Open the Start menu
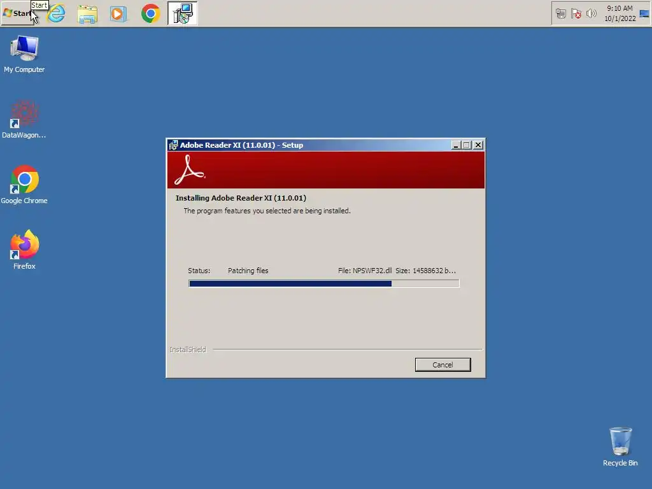The height and width of the screenshot is (489, 652). [17, 13]
